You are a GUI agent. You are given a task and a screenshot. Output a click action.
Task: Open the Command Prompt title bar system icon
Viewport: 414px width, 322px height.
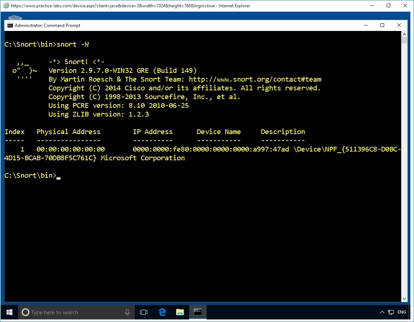[x=10, y=25]
